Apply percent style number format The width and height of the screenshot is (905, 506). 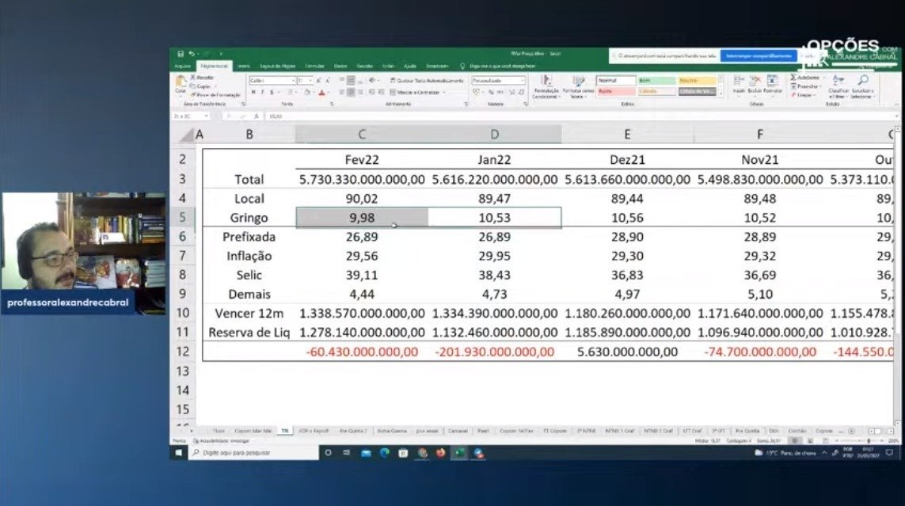(491, 93)
